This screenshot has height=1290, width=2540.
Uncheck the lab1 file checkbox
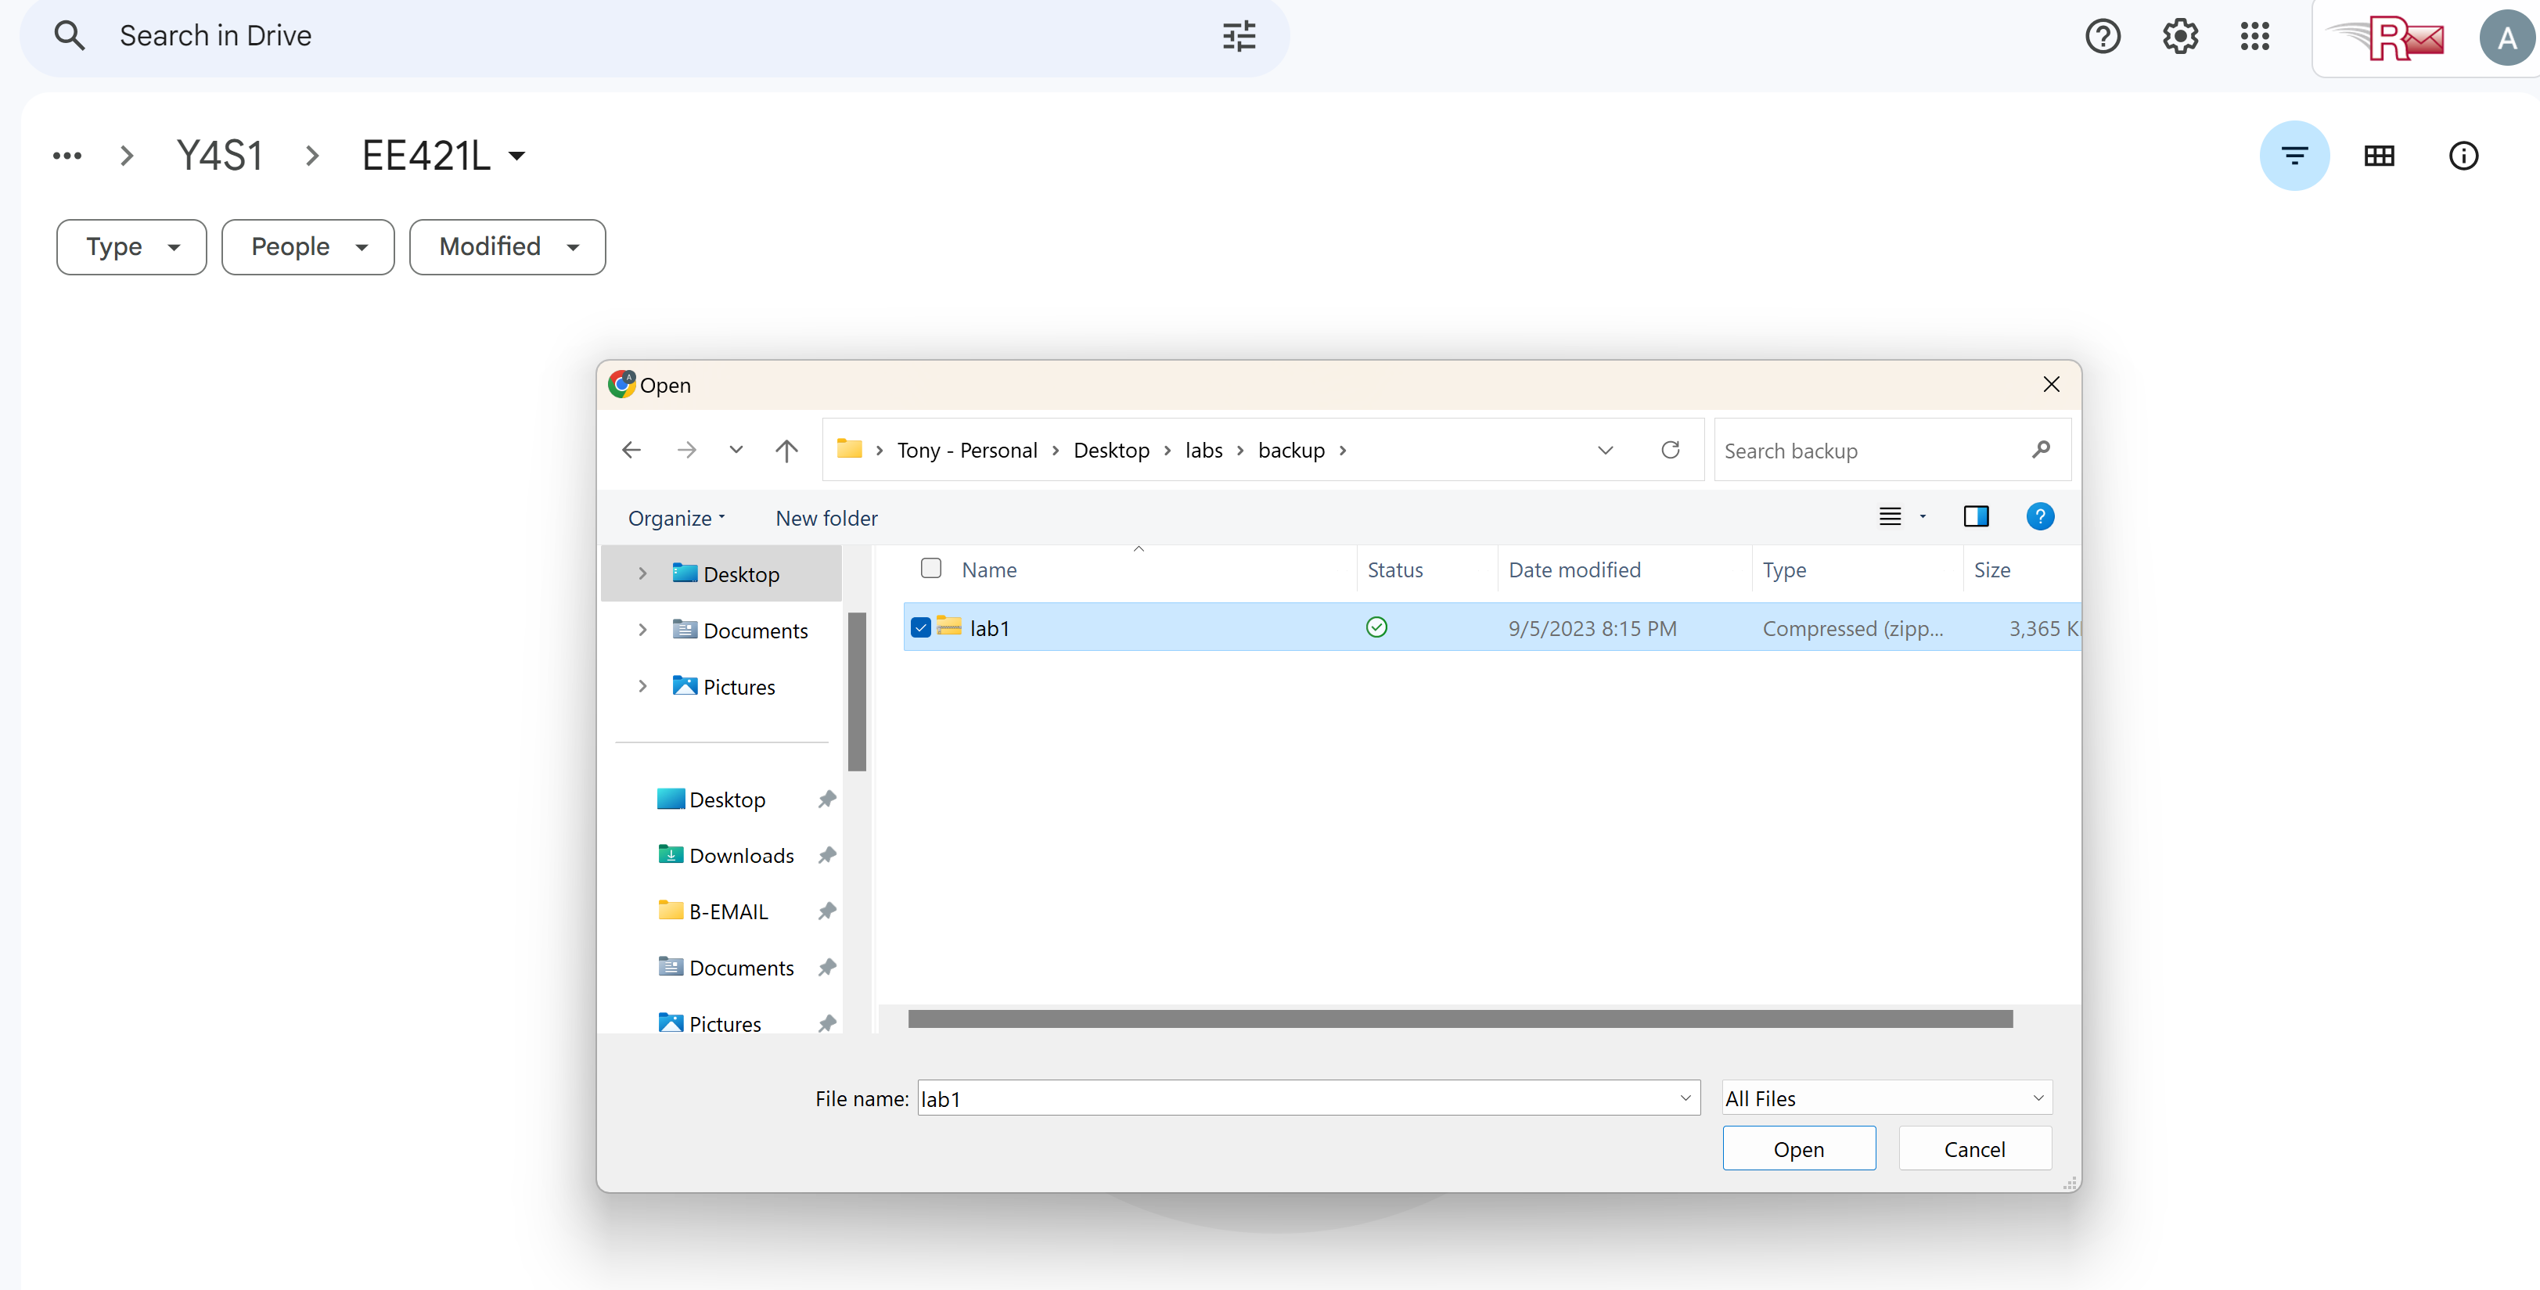tap(920, 627)
